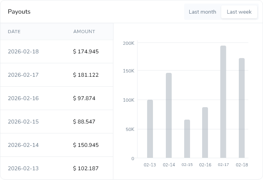Select the $ 150.945 amount cell

(x=86, y=145)
